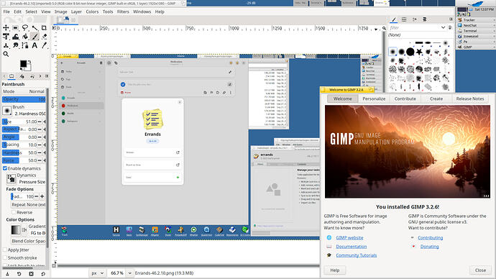Click the foreground black color swatch
This screenshot has width=496, height=279.
coord(23,64)
